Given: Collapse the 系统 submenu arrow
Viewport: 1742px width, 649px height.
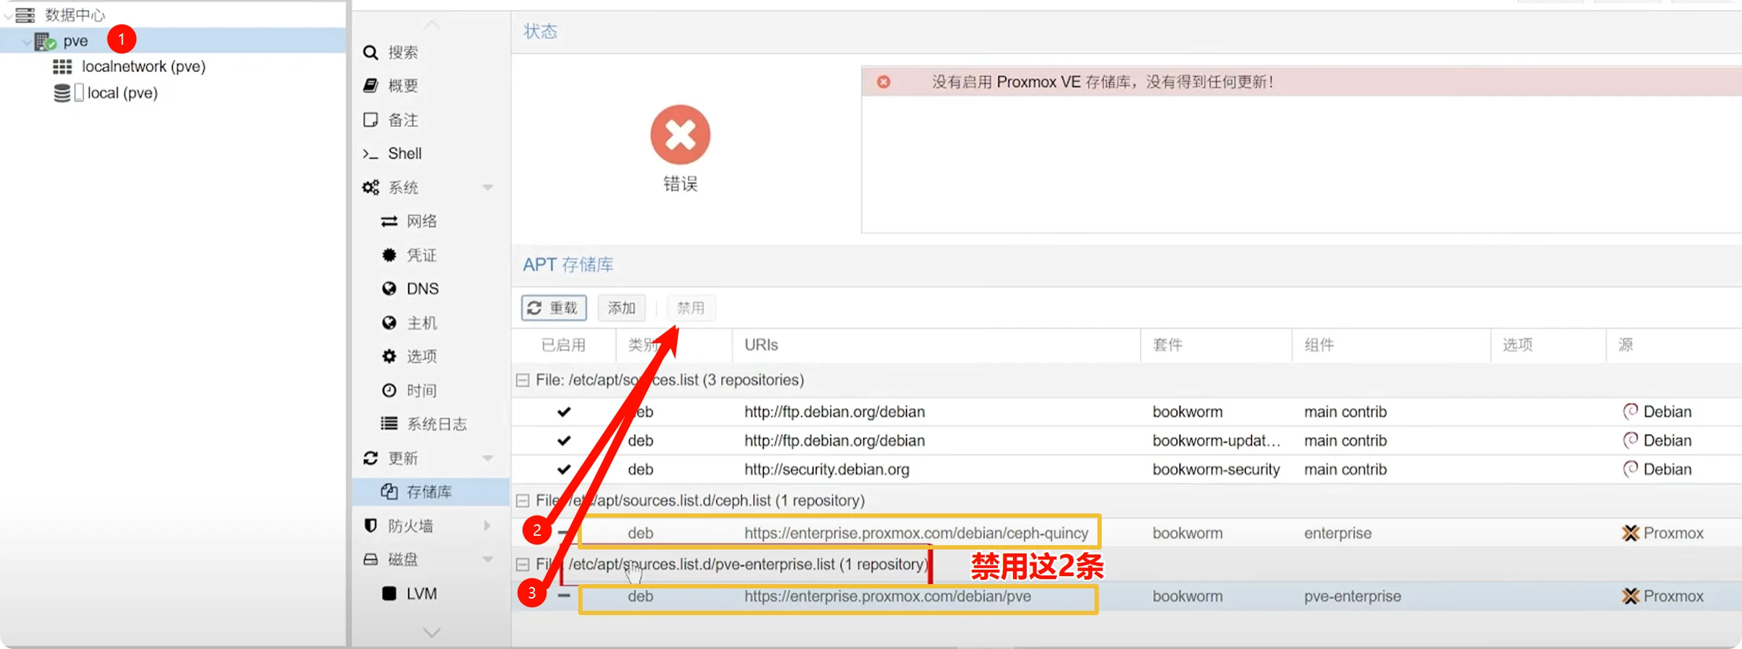Looking at the screenshot, I should (x=487, y=187).
